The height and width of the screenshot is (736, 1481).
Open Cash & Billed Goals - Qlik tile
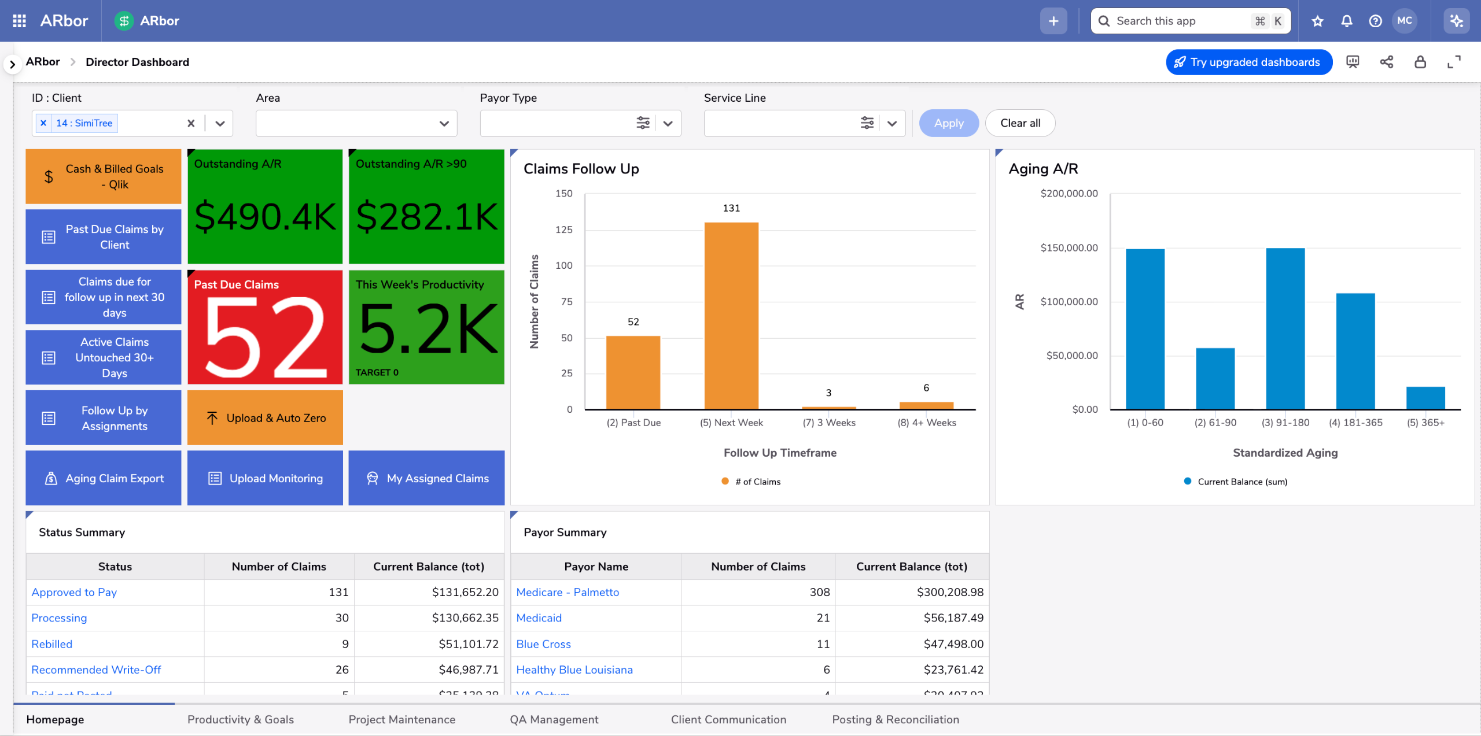point(104,176)
